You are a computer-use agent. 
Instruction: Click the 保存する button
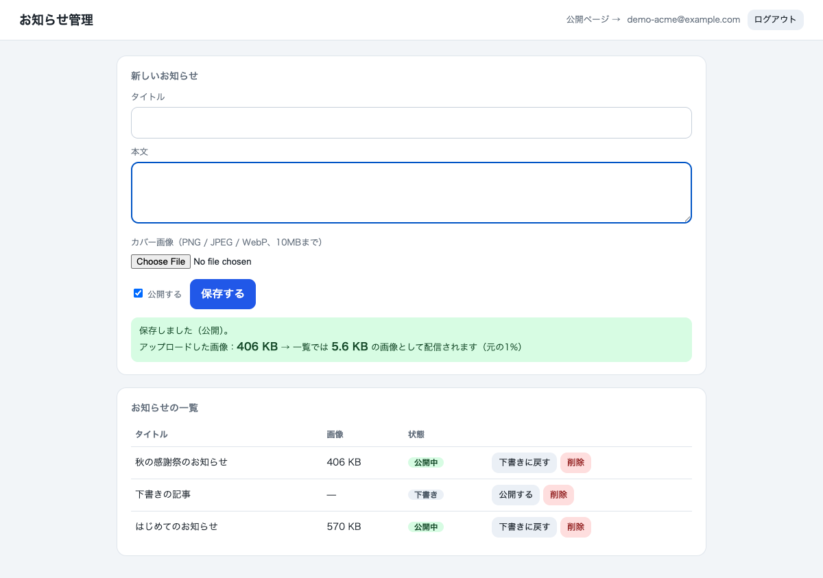click(223, 294)
